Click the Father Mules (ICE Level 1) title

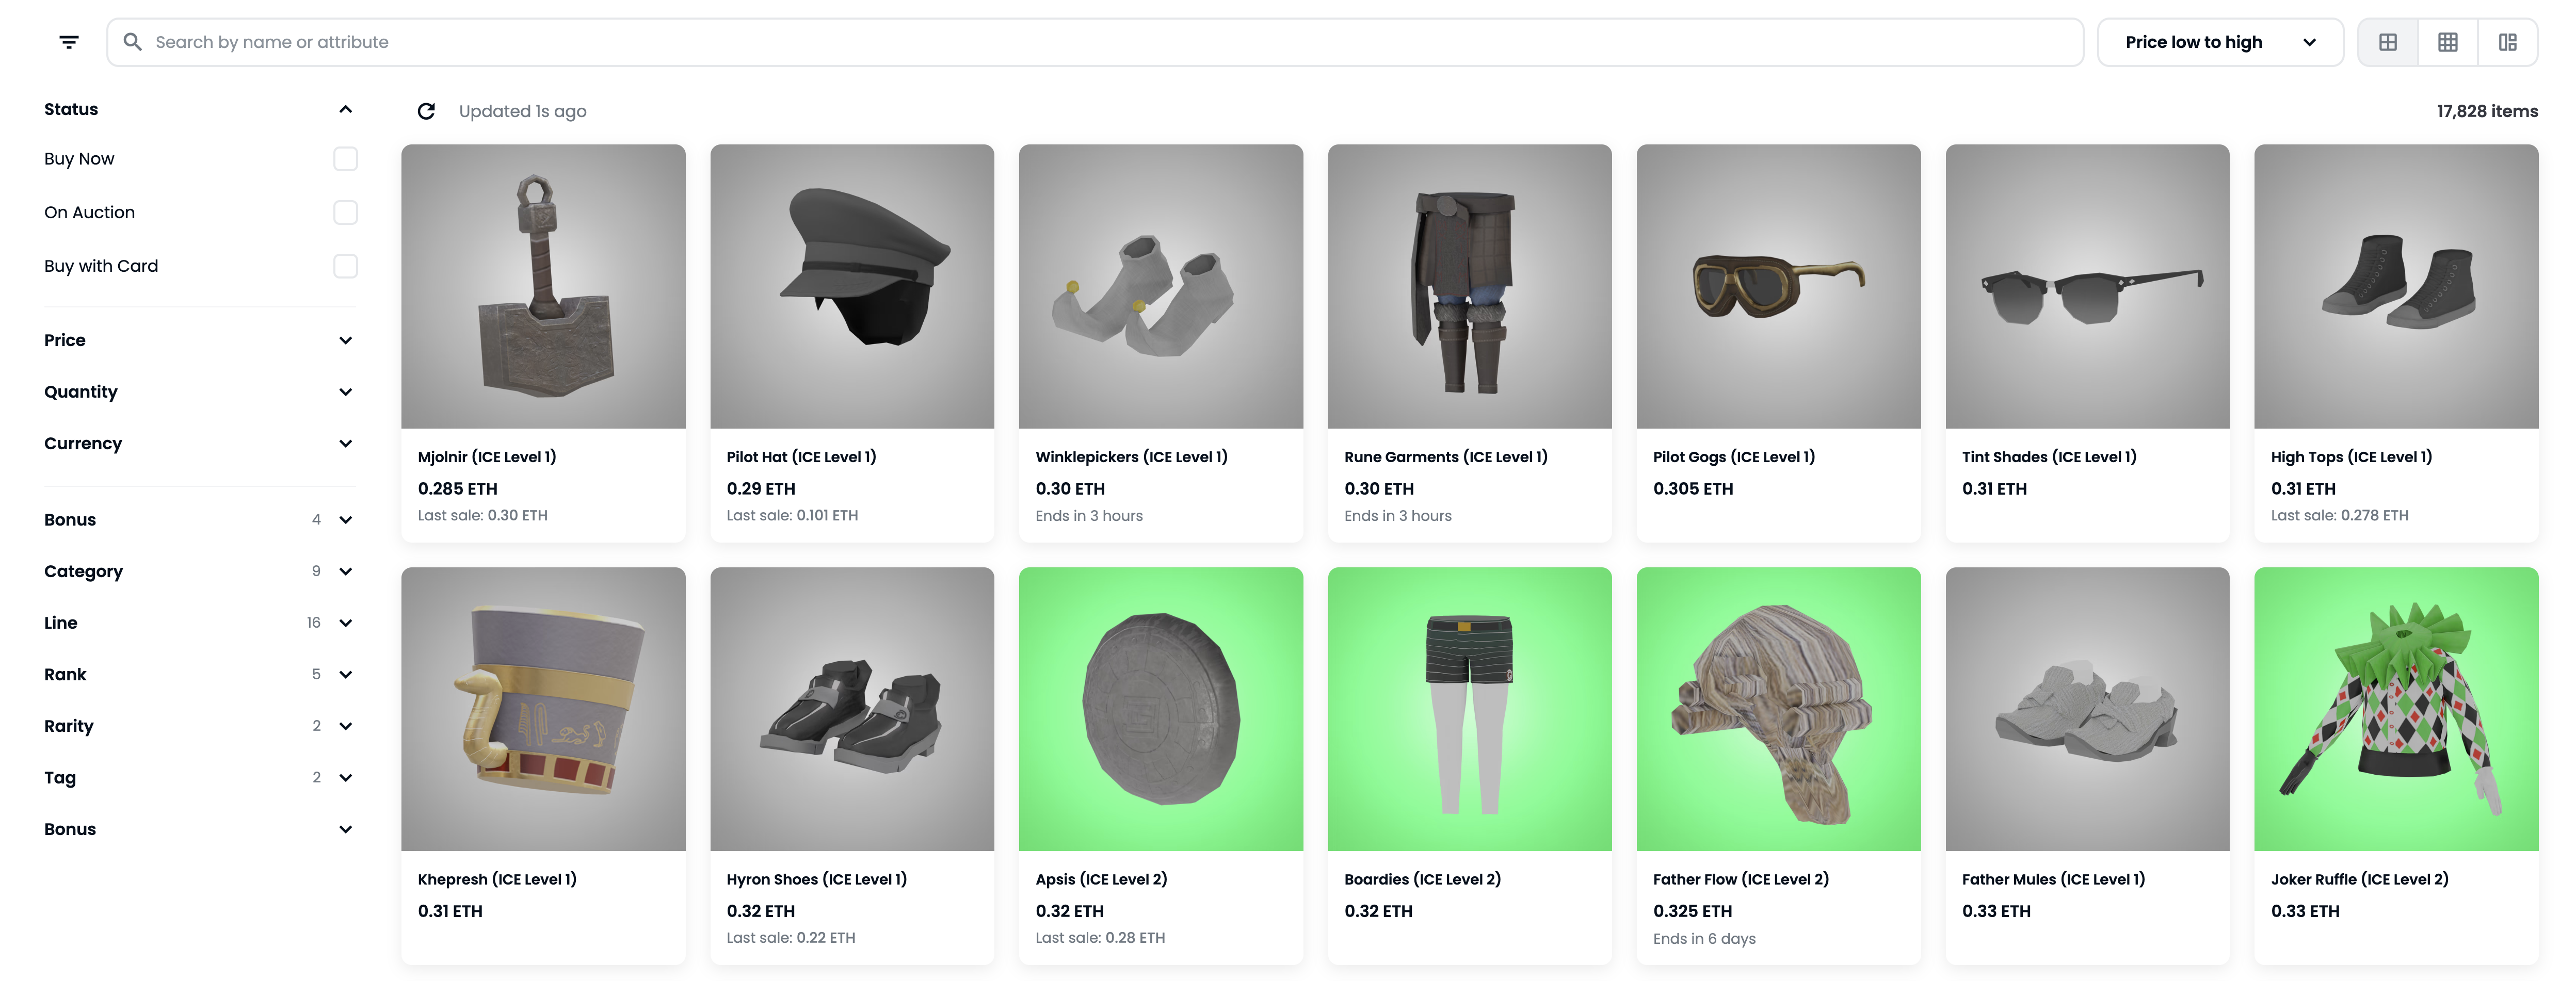[2053, 880]
